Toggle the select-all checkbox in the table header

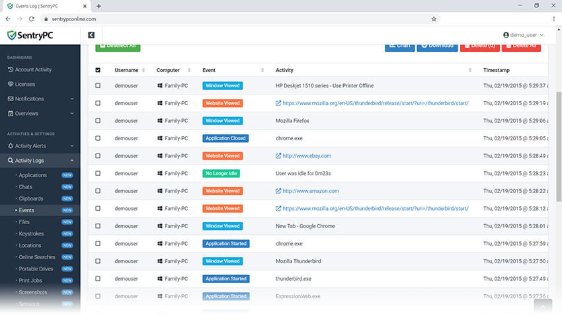98,70
